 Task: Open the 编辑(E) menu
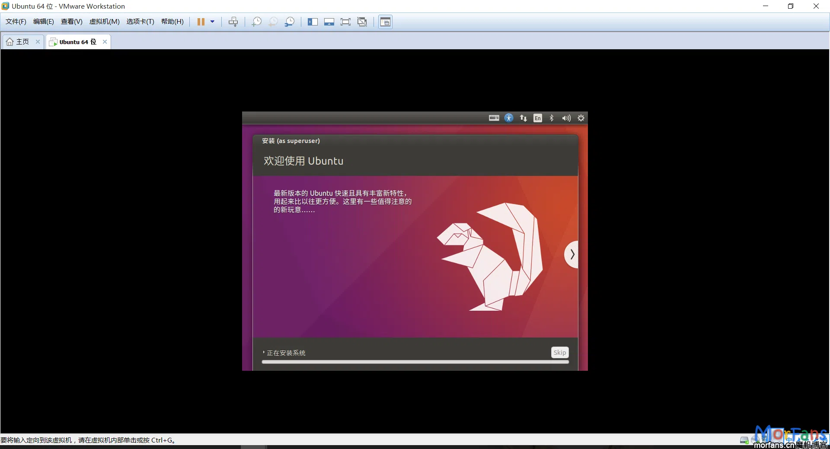pyautogui.click(x=43, y=22)
